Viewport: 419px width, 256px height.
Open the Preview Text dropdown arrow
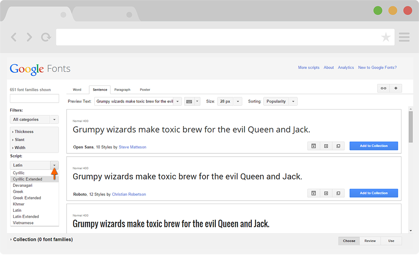point(178,101)
